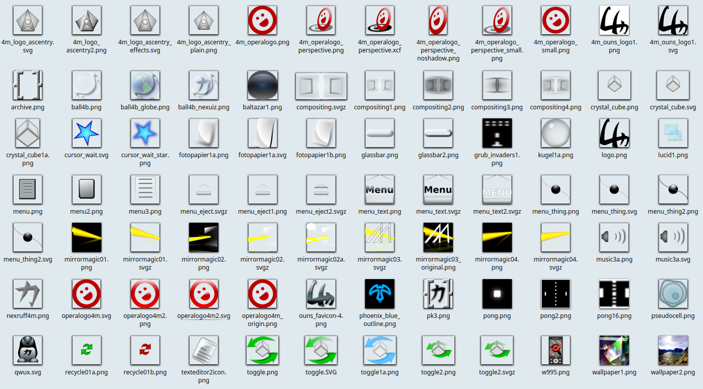
Task: Click the 'fotopapier1b.png' filename label
Action: tap(321, 155)
